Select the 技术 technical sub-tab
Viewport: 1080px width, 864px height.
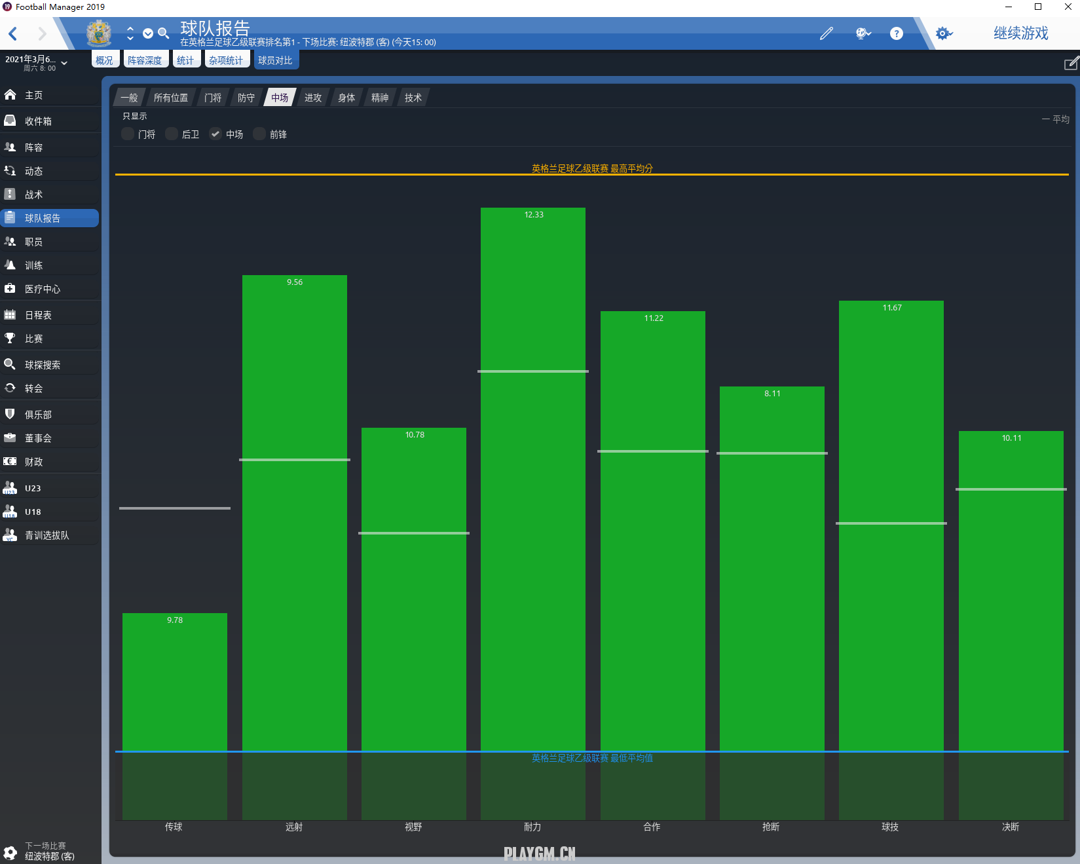point(413,98)
